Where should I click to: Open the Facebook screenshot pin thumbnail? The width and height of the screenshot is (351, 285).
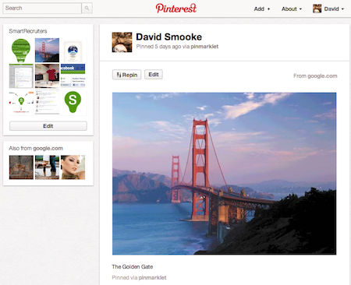(x=73, y=76)
